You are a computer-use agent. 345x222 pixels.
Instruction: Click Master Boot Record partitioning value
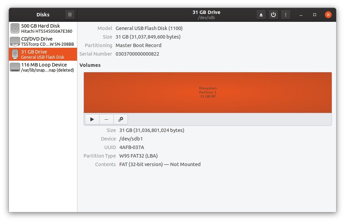138,45
